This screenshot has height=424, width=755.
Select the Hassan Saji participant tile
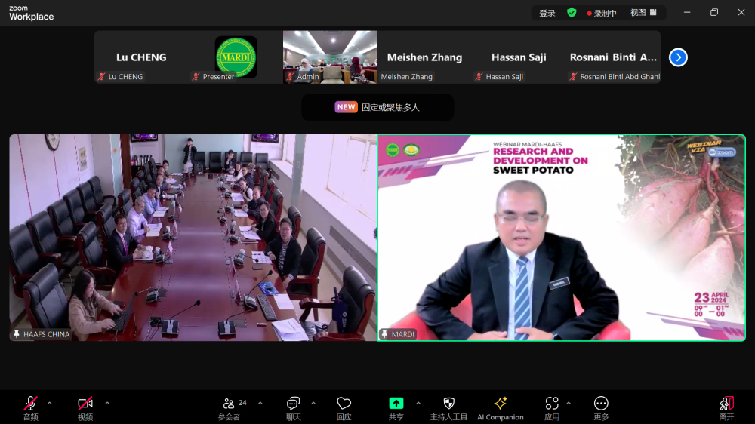point(519,57)
